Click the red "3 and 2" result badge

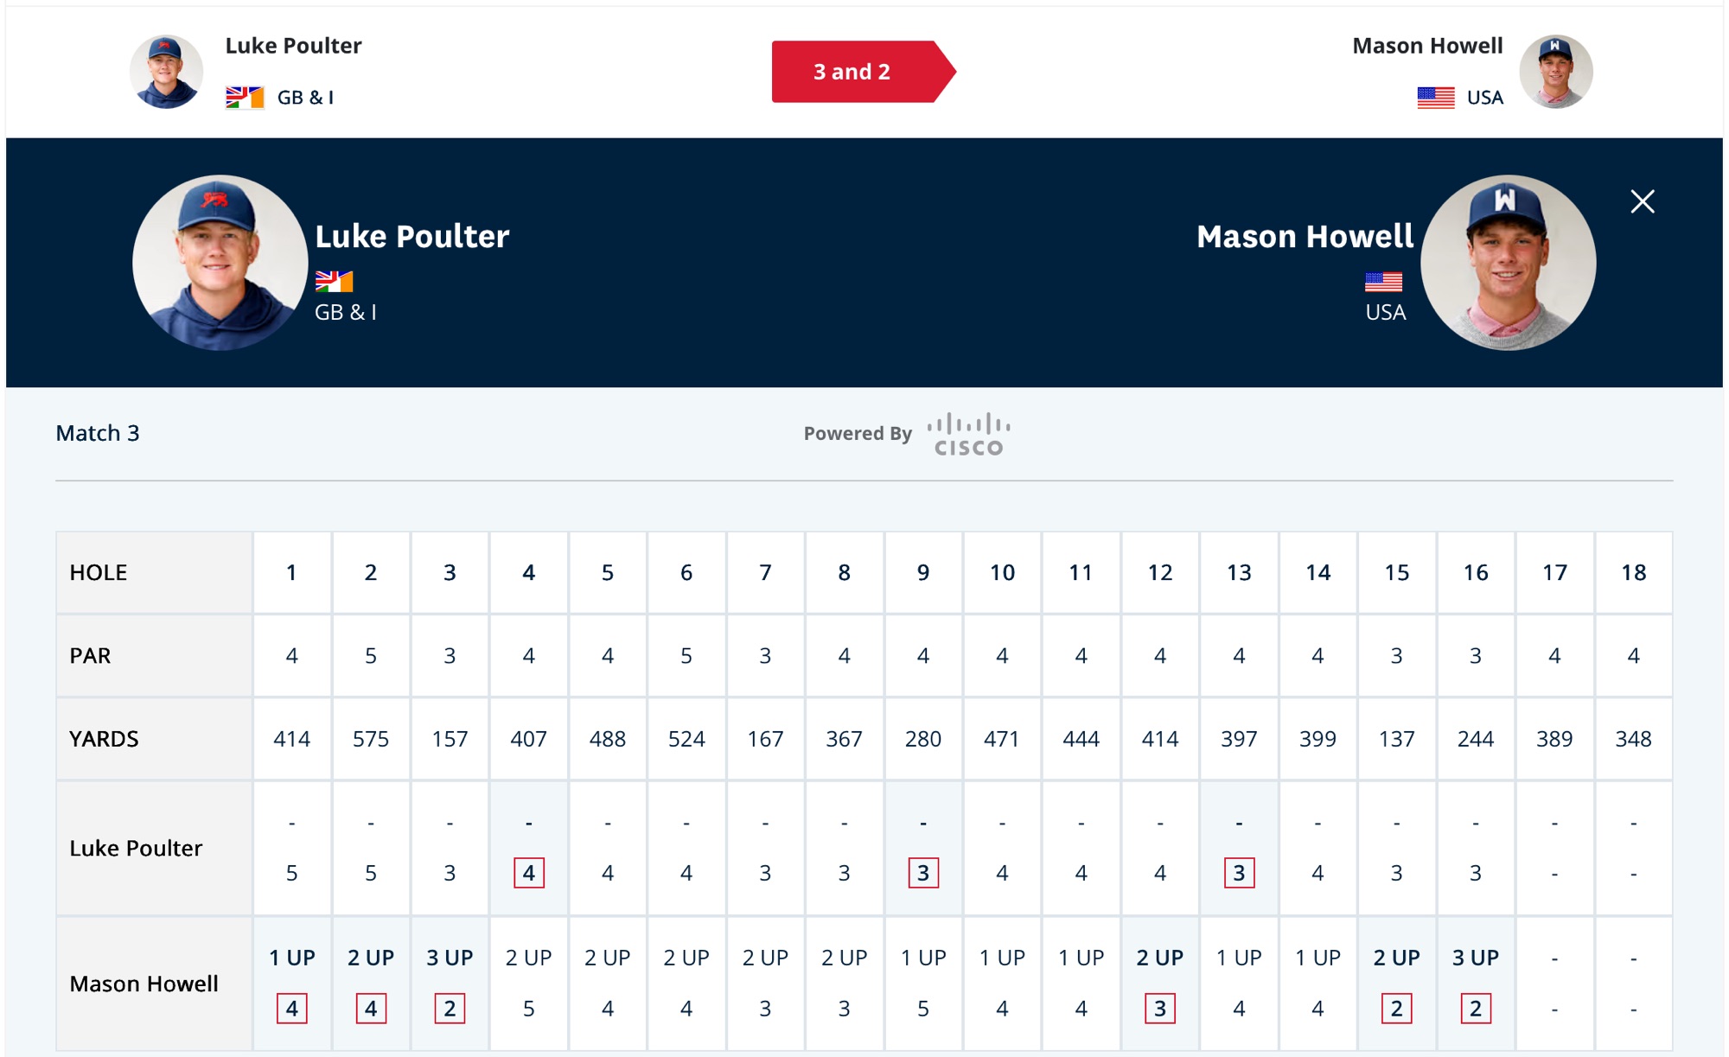863,72
